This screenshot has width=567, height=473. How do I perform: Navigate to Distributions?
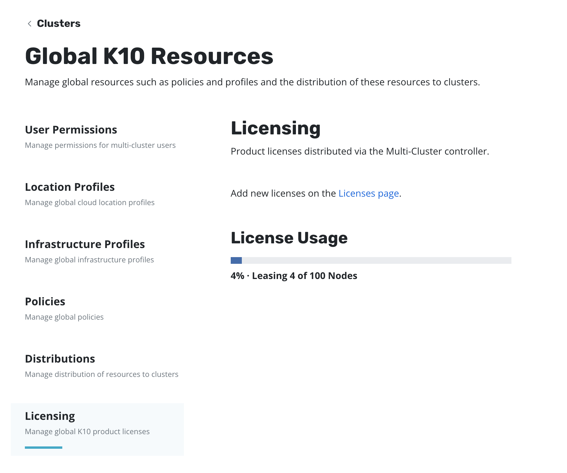tap(60, 359)
